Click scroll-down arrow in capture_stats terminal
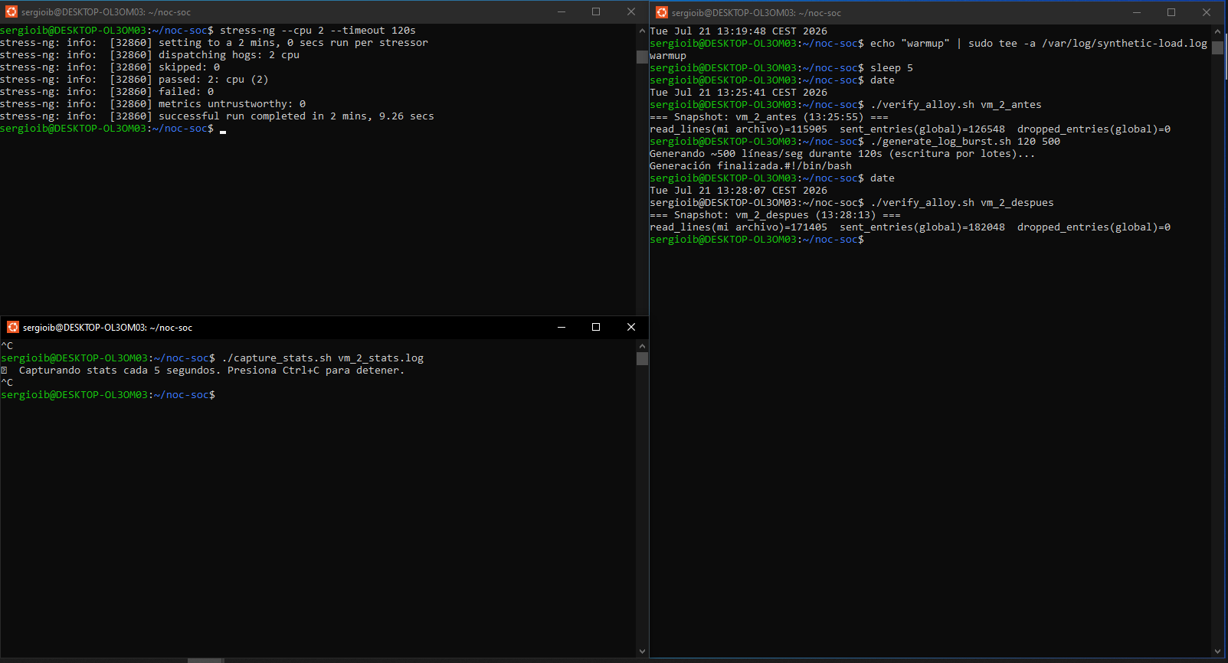Viewport: 1228px width, 663px height. point(642,652)
